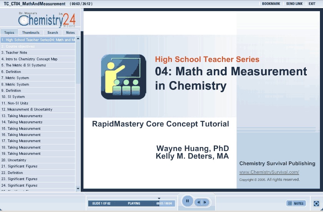Open the Notes button in bottom bar
The height and width of the screenshot is (212, 323).
click(x=296, y=203)
